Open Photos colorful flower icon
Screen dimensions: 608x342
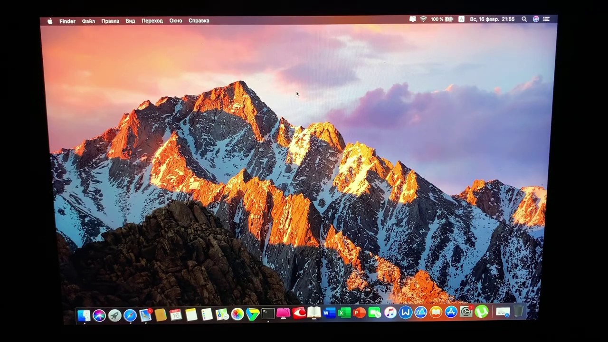coord(237,314)
